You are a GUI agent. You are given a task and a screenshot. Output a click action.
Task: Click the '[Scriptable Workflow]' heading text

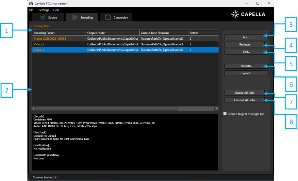click(x=46, y=155)
